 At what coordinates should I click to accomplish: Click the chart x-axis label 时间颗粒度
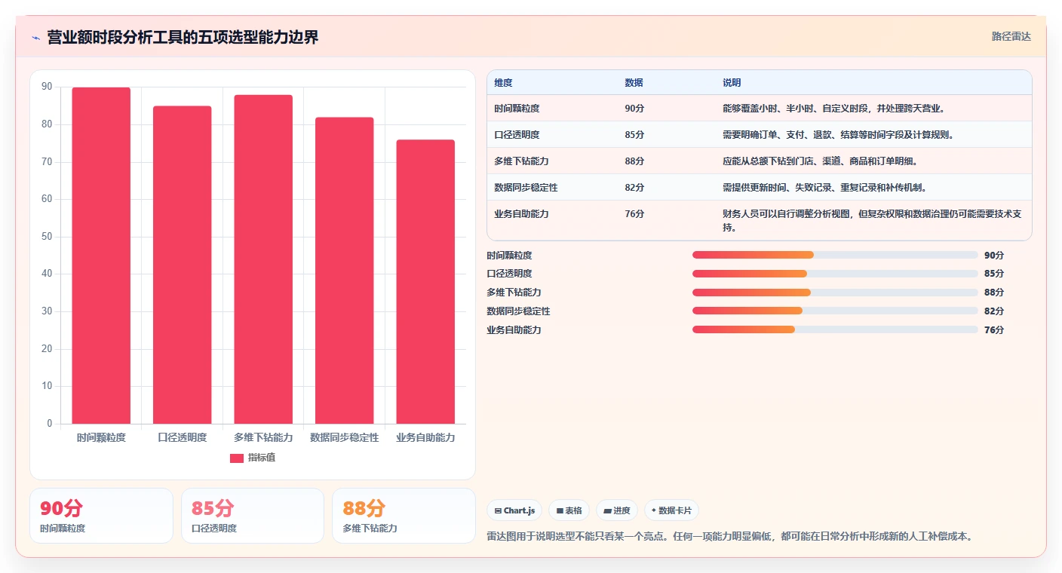[x=101, y=437]
